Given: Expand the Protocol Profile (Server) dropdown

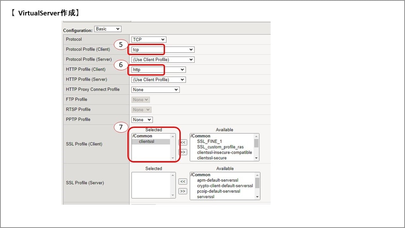Looking at the screenshot, I should [x=163, y=60].
